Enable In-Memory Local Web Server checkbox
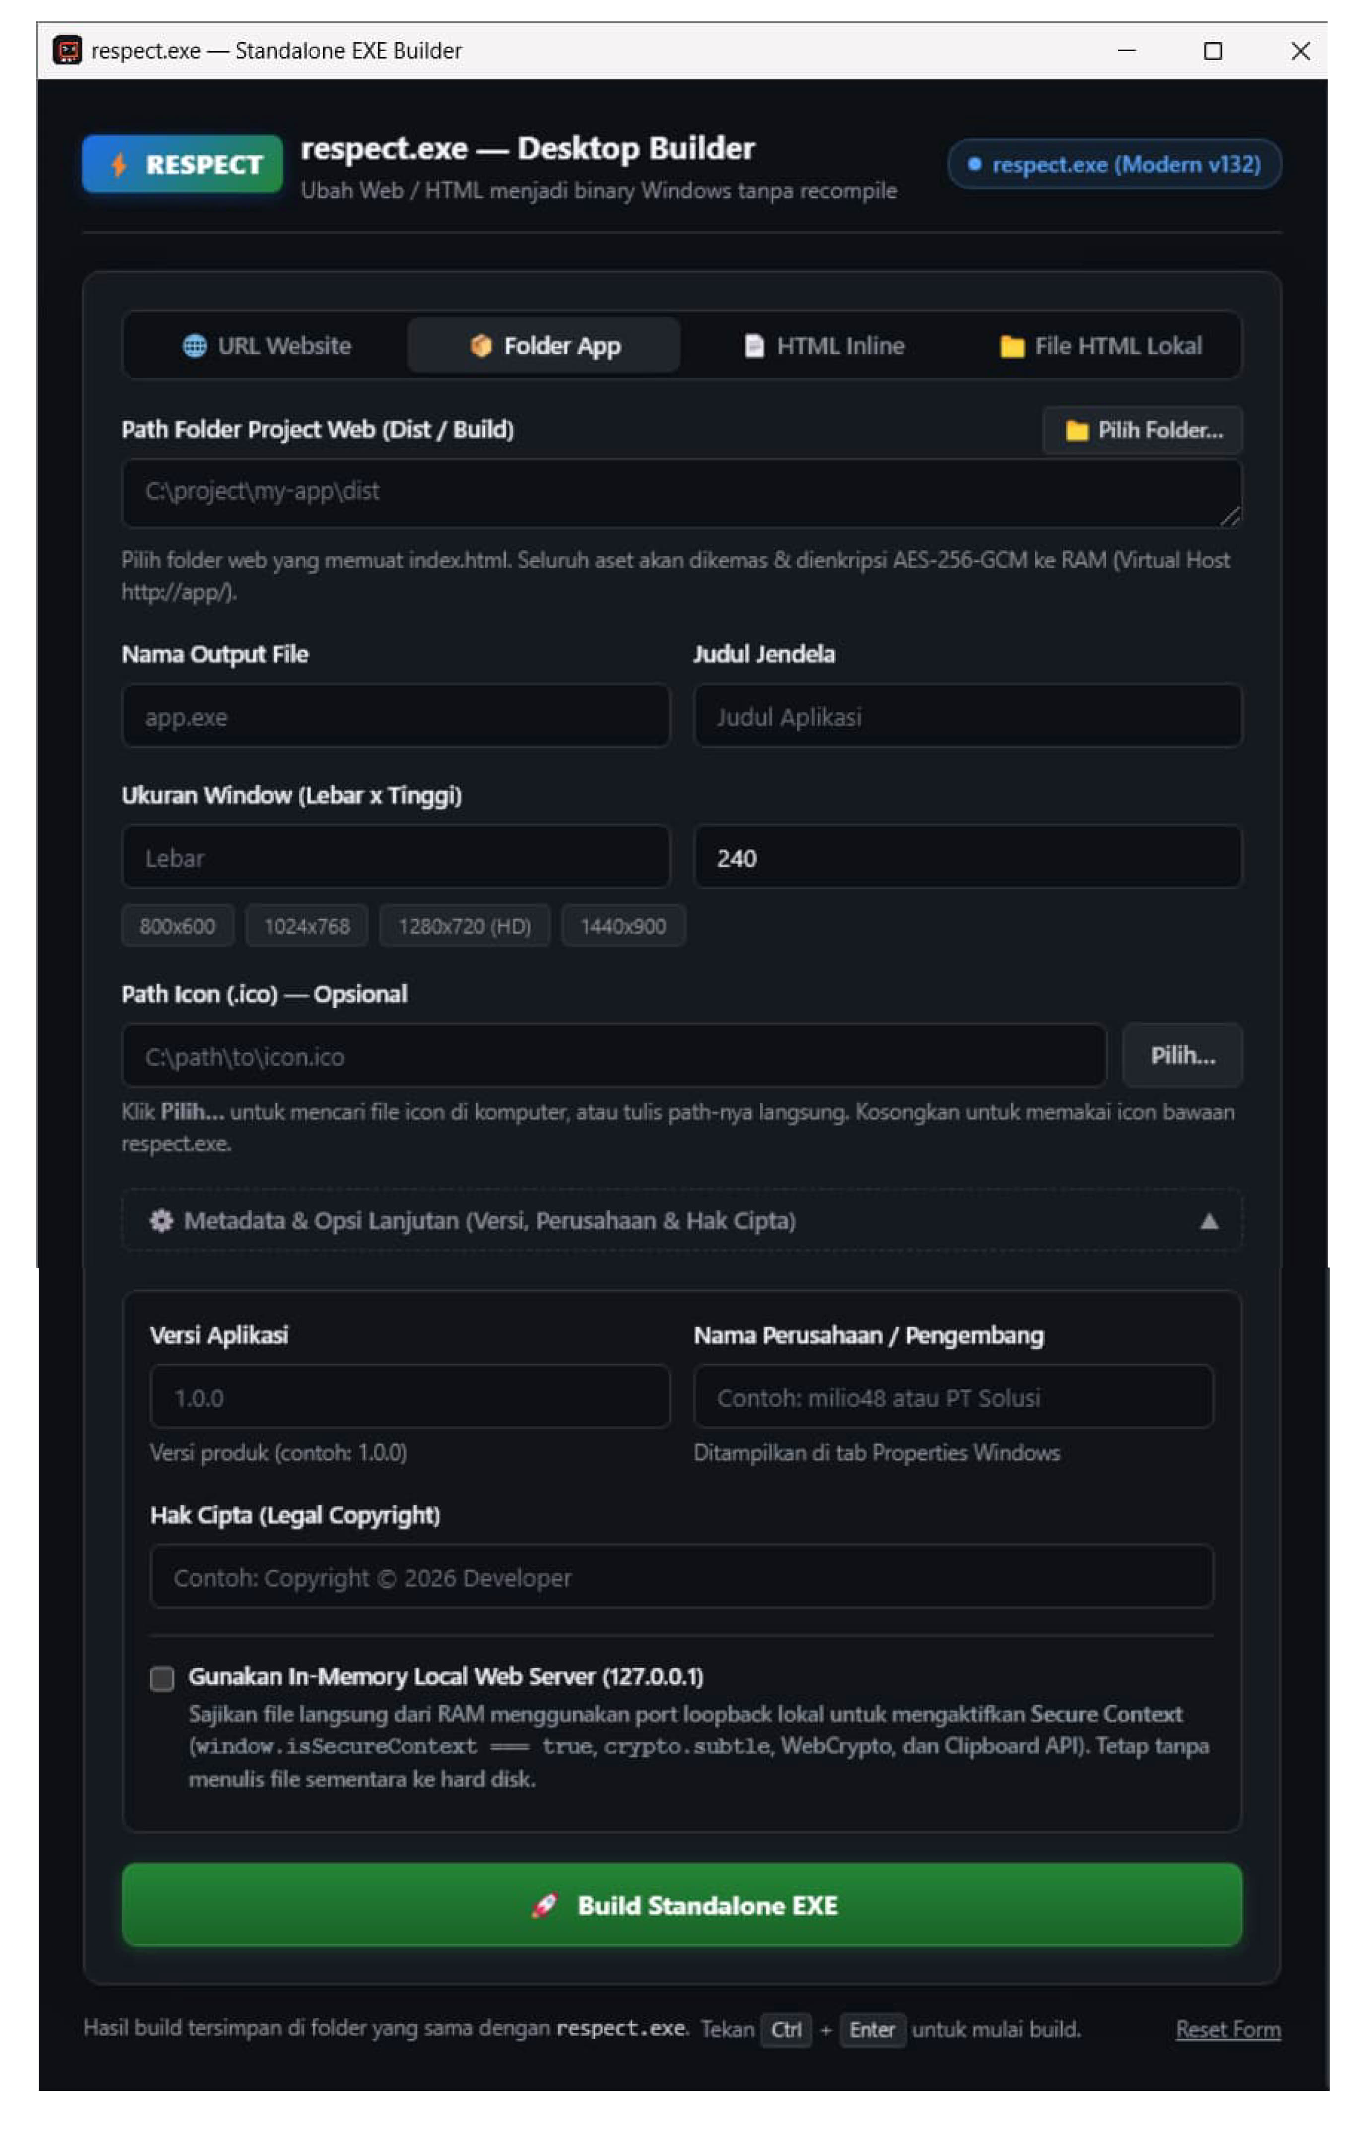The image size is (1350, 2133). point(162,1678)
